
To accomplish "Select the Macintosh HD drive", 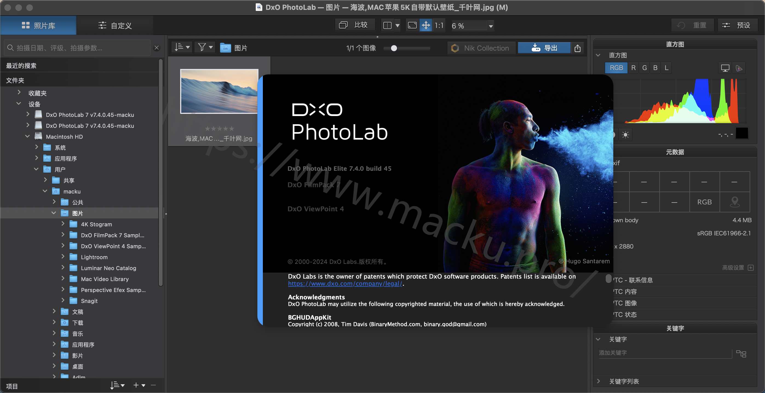I will [x=64, y=137].
